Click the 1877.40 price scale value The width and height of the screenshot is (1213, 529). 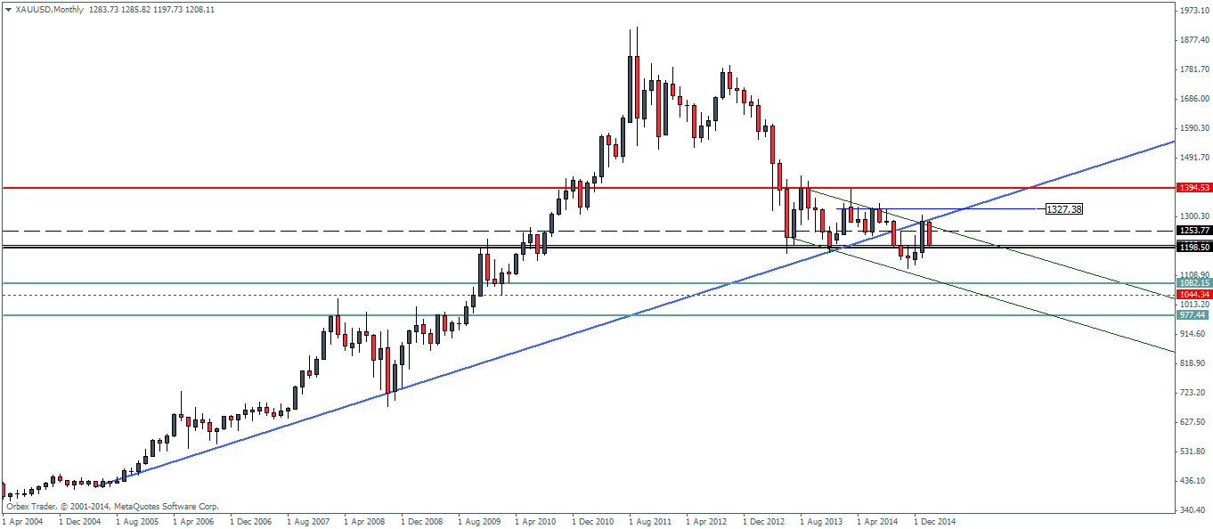(x=1193, y=40)
